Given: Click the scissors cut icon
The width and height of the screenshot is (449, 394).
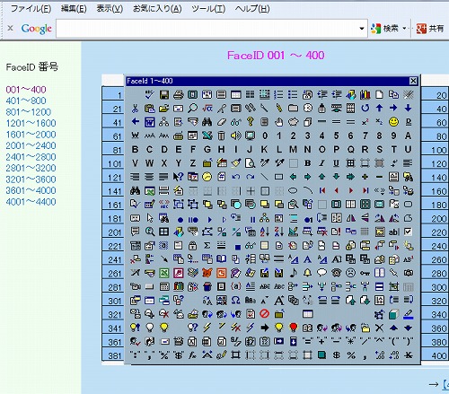Looking at the screenshot, I should tap(135, 109).
